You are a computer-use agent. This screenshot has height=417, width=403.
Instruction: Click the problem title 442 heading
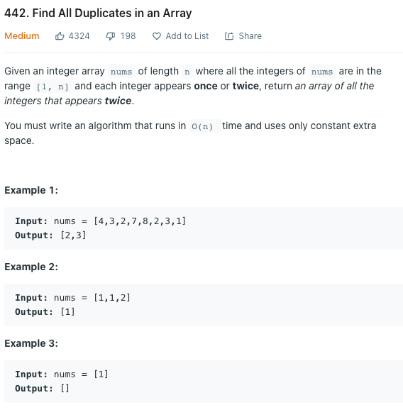(98, 13)
